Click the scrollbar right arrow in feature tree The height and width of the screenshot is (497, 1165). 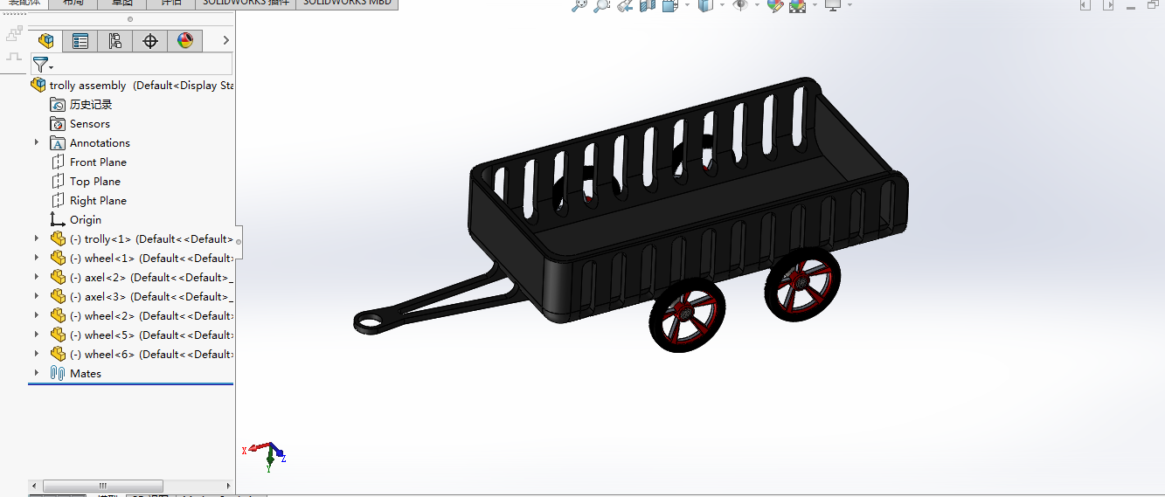(x=227, y=486)
